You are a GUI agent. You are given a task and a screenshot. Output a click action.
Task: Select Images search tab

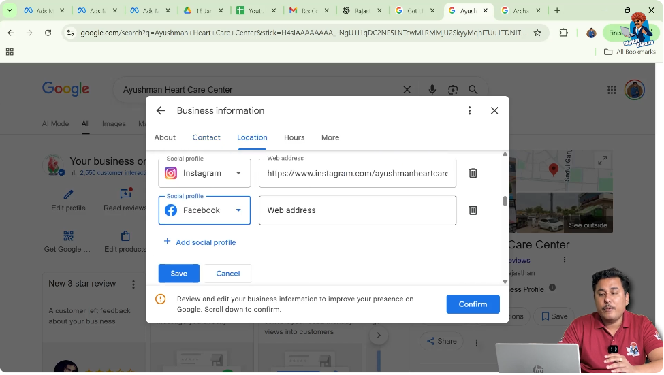[114, 124]
